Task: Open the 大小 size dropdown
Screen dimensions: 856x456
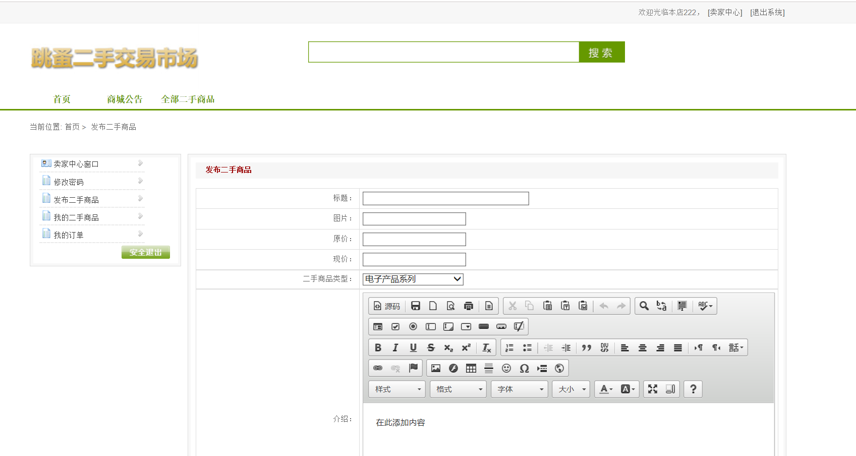Action: (x=571, y=389)
